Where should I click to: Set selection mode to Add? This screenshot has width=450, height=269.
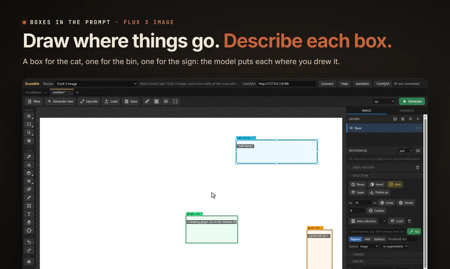pos(367,239)
